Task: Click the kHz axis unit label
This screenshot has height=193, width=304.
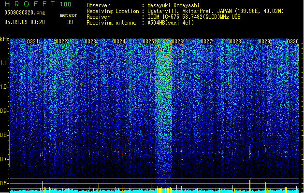Action: click(4, 39)
